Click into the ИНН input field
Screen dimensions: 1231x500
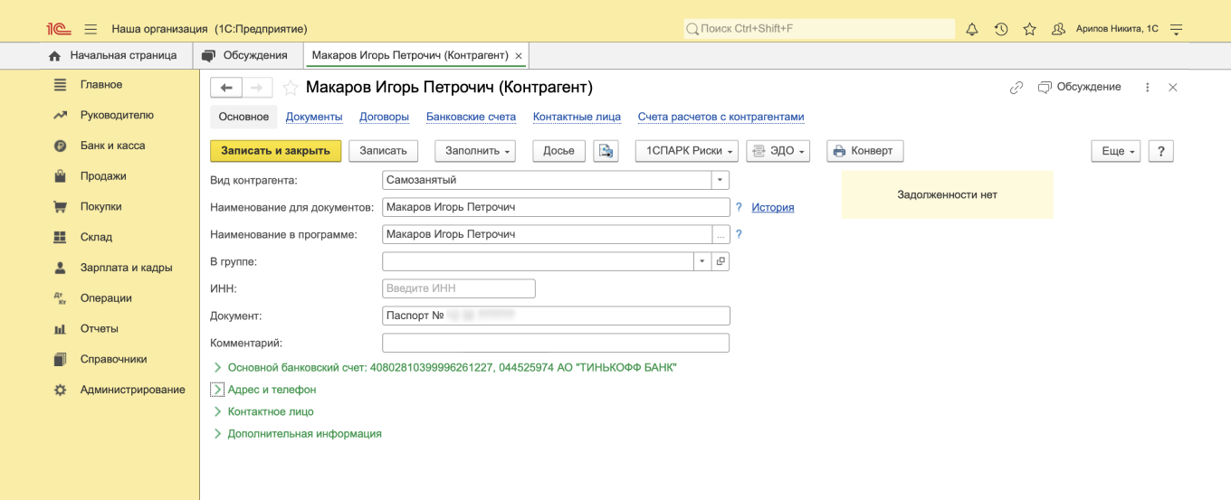459,288
